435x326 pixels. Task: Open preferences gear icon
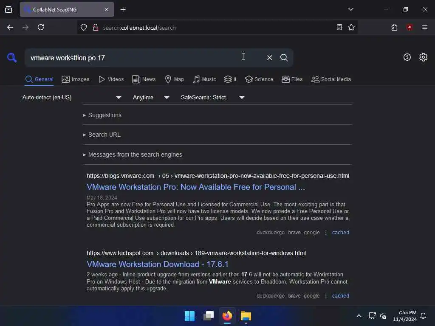click(x=424, y=57)
